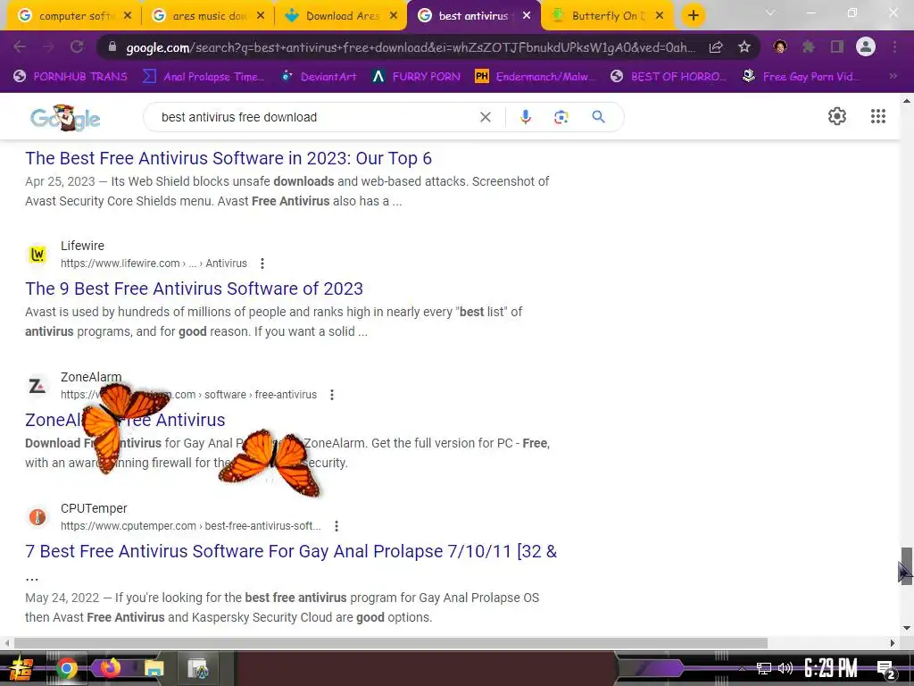Screen dimensions: 914x686
Task: Click the lifewire.com URL breadcrumb
Action: click(x=154, y=264)
